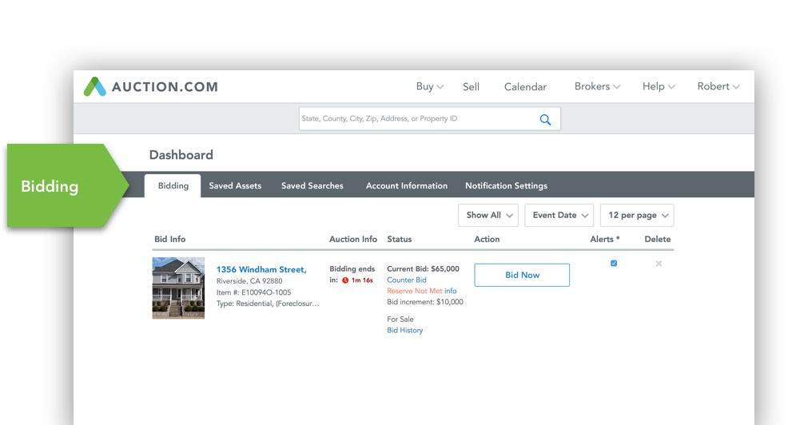Click the property search input field
The width and height of the screenshot is (796, 425).
416,119
